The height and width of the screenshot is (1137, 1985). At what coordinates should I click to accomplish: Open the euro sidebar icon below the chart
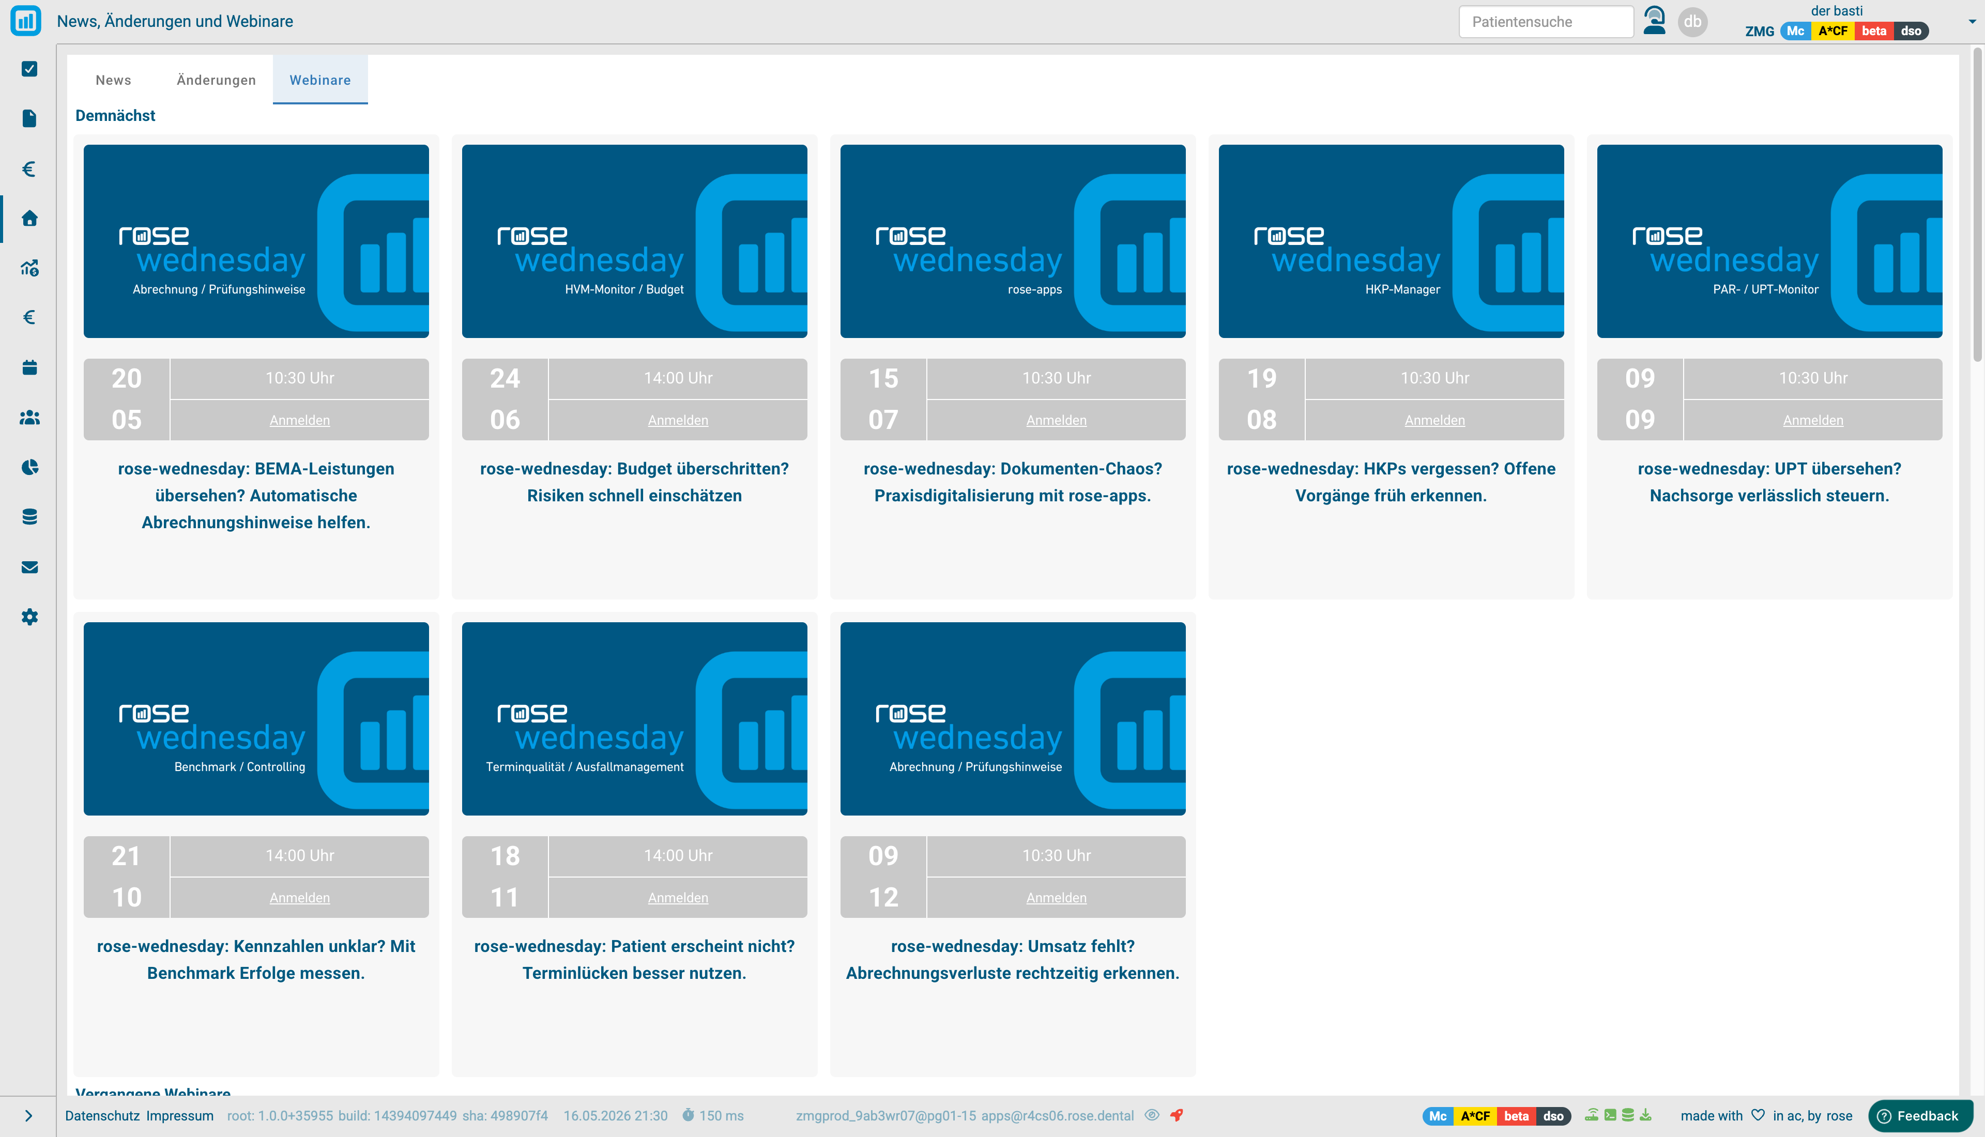point(29,317)
